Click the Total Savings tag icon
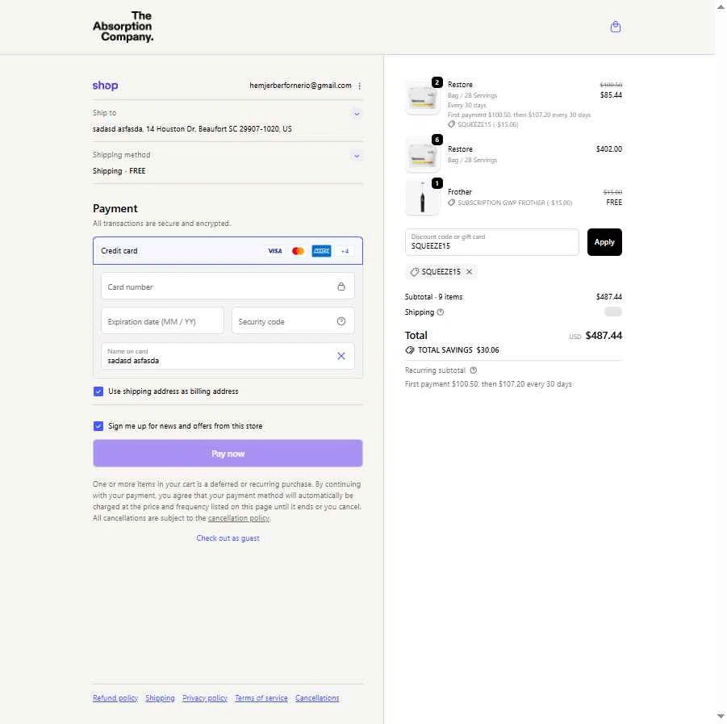727x724 pixels. point(410,350)
